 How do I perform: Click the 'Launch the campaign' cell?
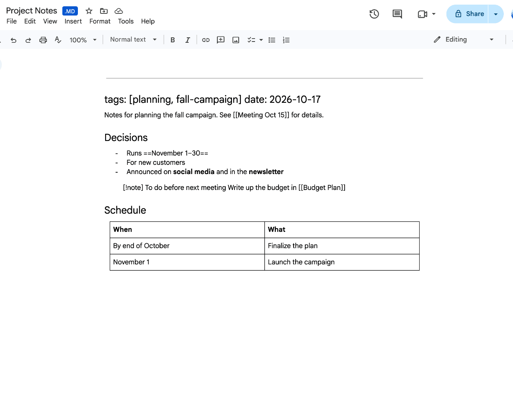342,262
